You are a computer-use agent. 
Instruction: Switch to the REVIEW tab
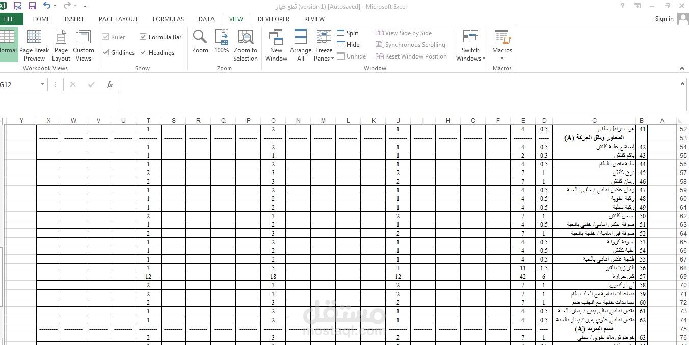314,19
